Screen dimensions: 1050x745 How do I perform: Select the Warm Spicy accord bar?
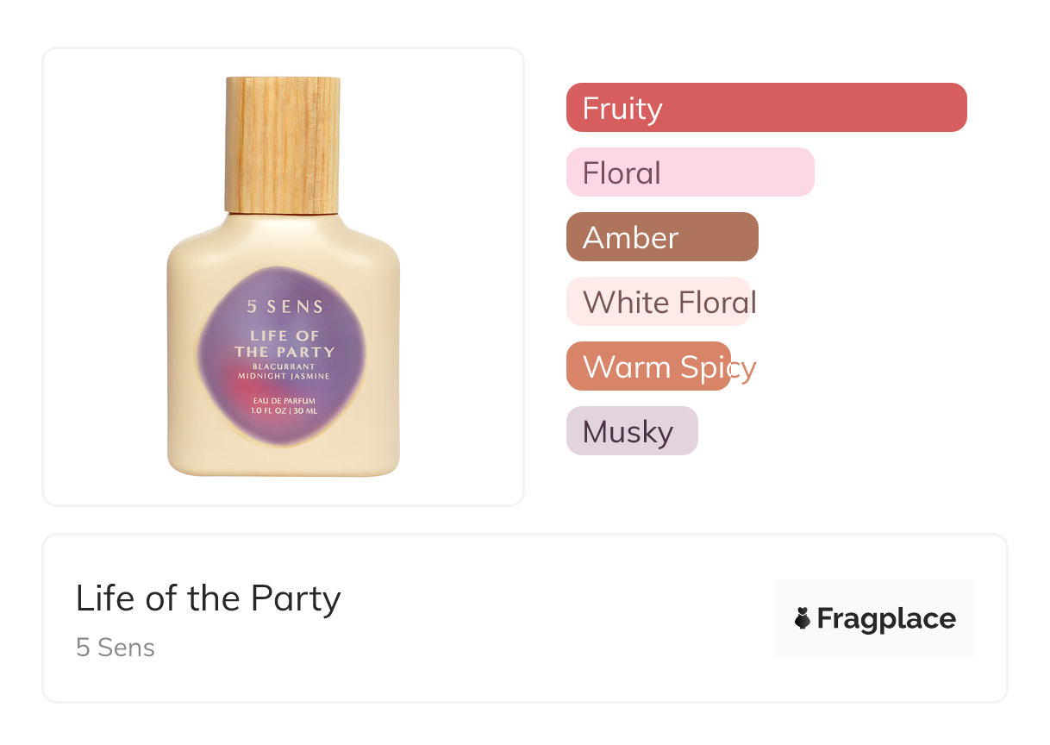pos(648,366)
